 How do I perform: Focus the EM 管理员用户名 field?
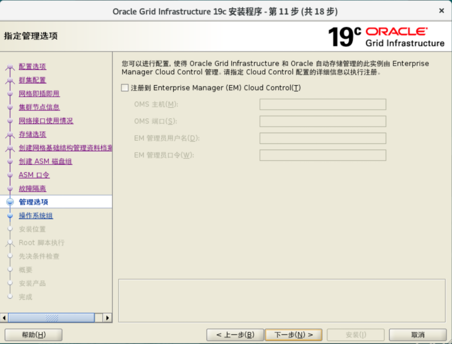tap(322, 138)
